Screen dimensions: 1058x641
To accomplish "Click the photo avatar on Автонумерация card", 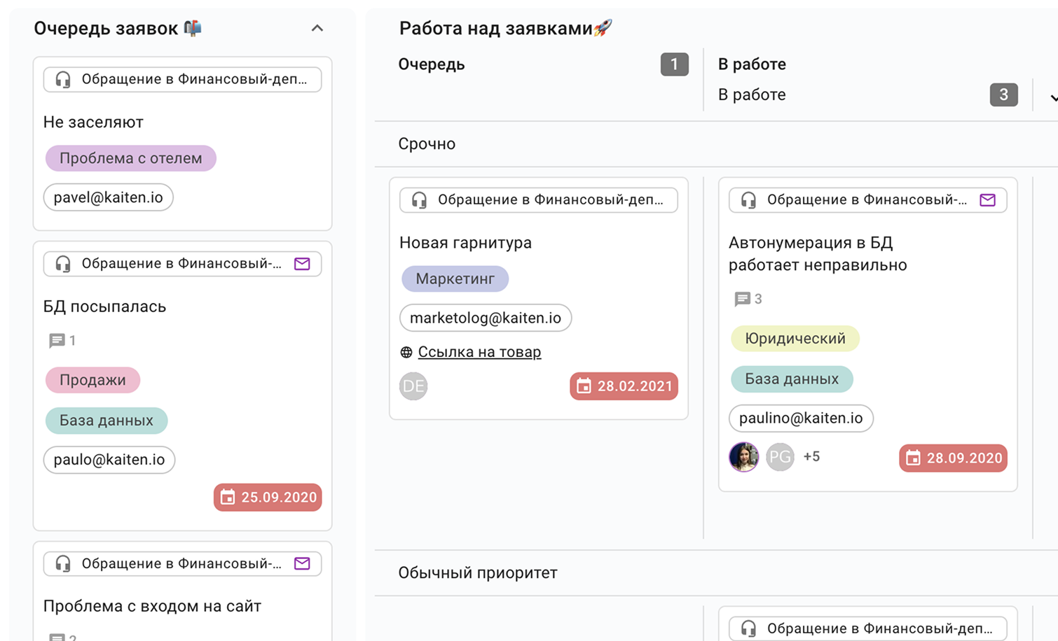I will pos(743,458).
